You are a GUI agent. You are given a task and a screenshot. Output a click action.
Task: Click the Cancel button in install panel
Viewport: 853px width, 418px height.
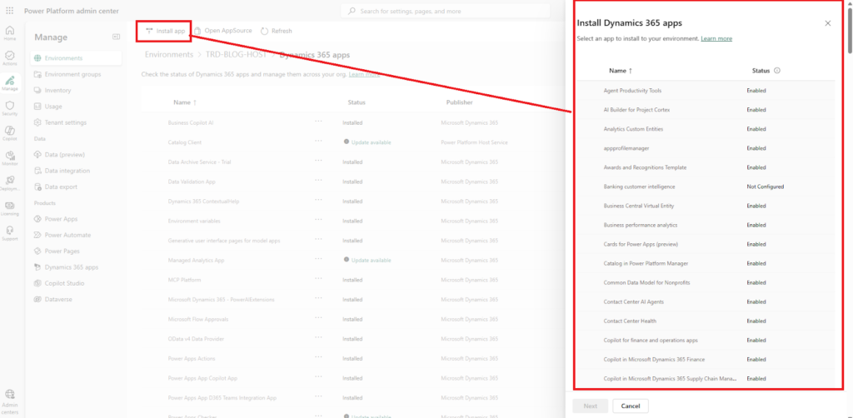[630, 406]
